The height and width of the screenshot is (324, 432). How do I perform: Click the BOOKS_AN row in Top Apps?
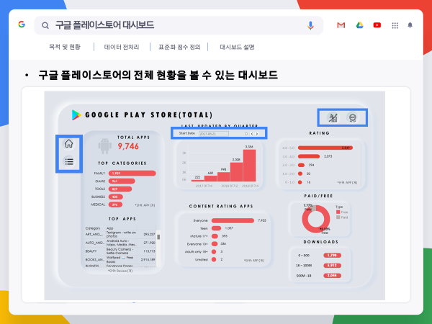[120, 259]
